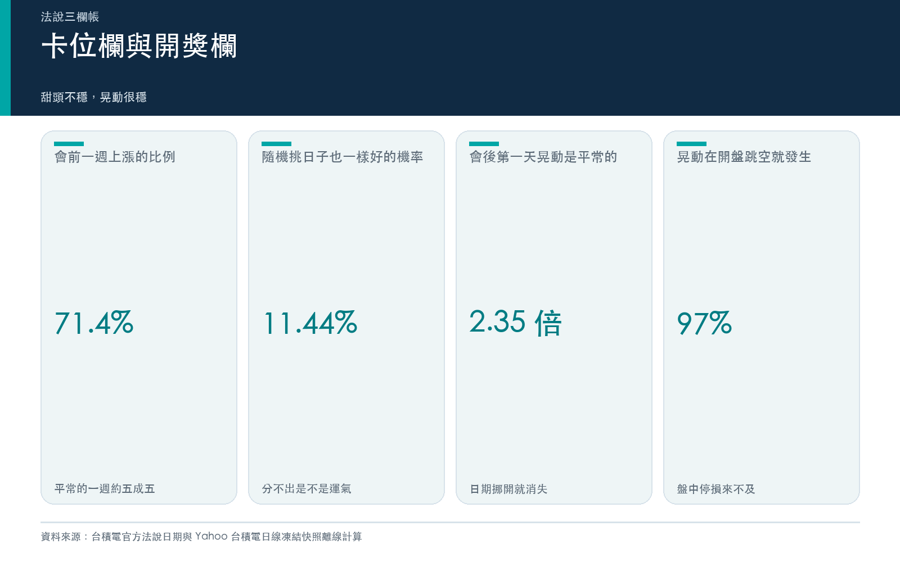This screenshot has width=900, height=562.
Task: Click the value 11.44%
Action: coord(310,323)
